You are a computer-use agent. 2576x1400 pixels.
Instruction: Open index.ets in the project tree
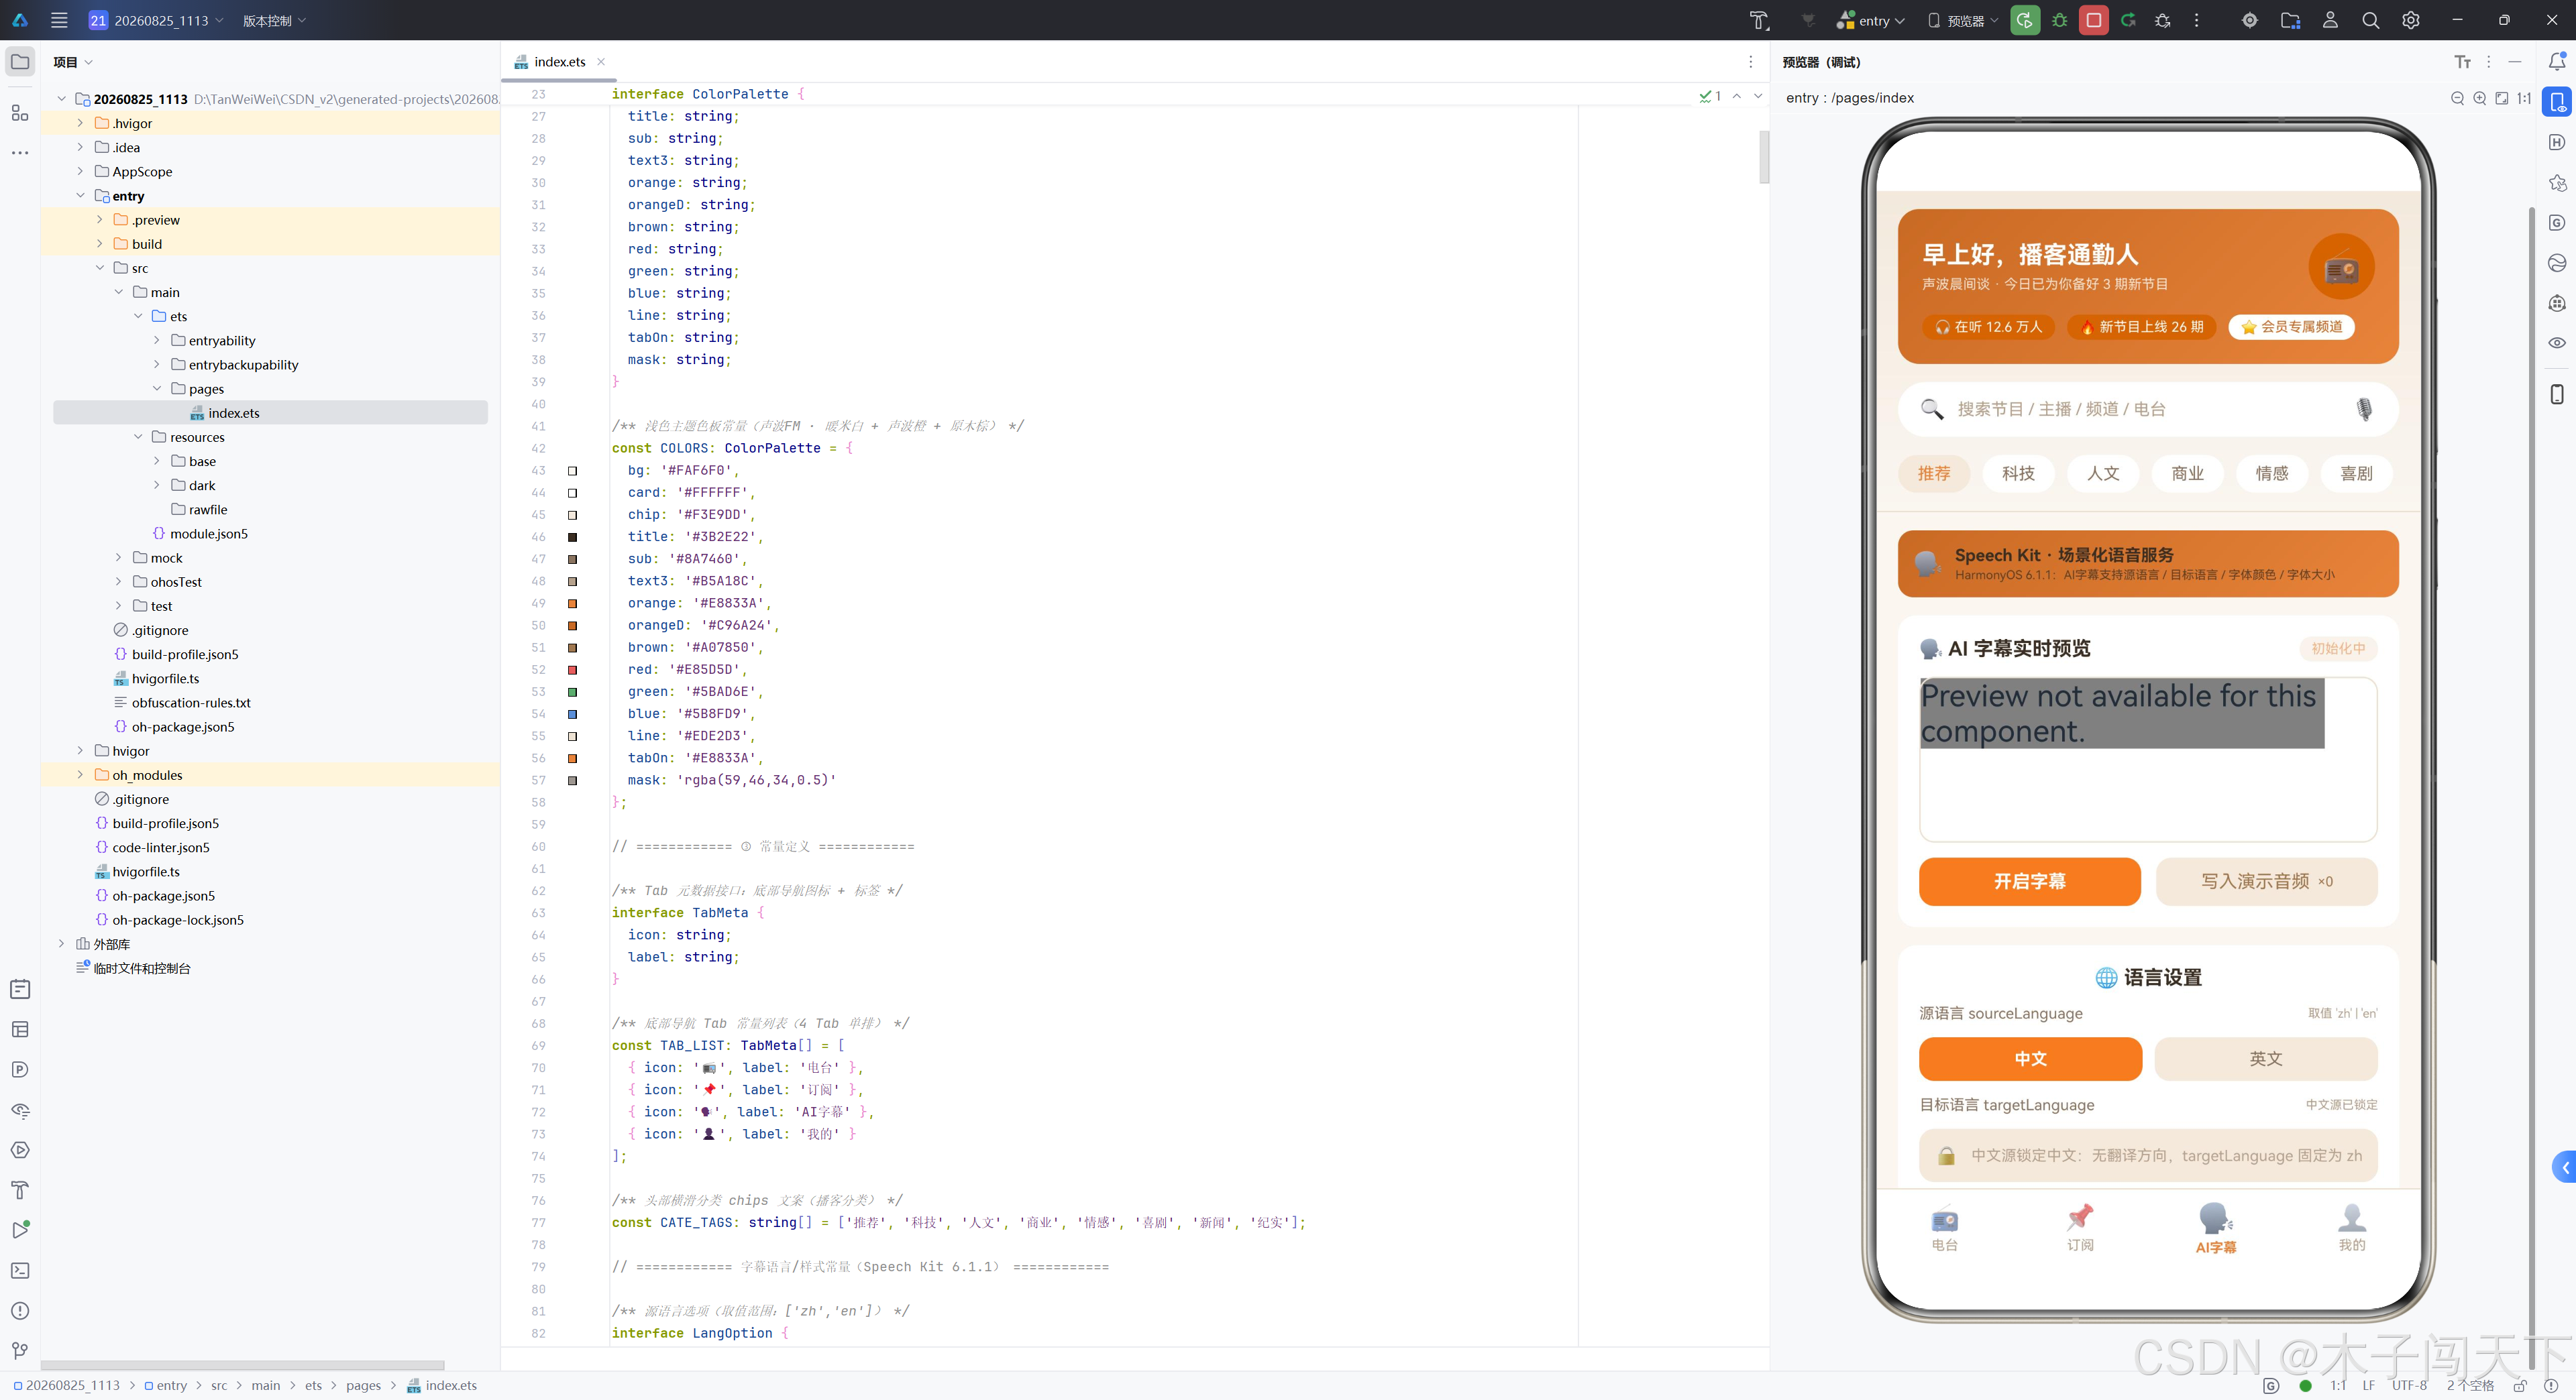pyautogui.click(x=233, y=413)
